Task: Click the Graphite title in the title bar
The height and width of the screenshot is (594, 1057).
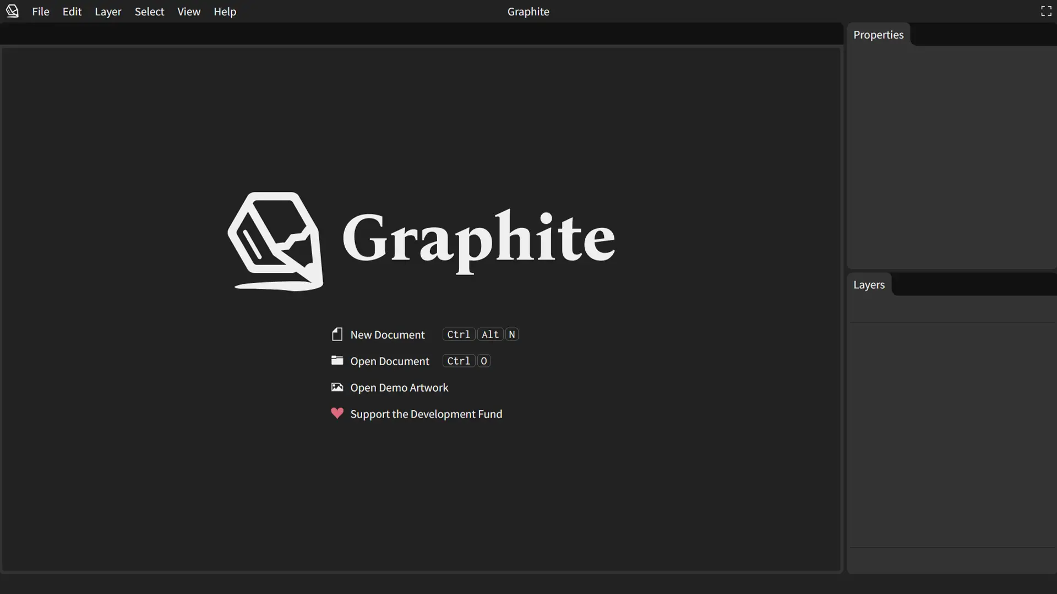Action: [528, 12]
